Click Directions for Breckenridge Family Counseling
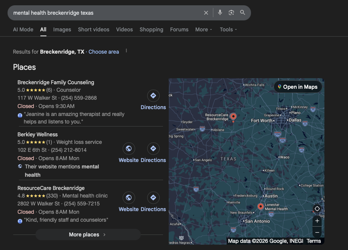This screenshot has width=348, height=250. tap(153, 96)
